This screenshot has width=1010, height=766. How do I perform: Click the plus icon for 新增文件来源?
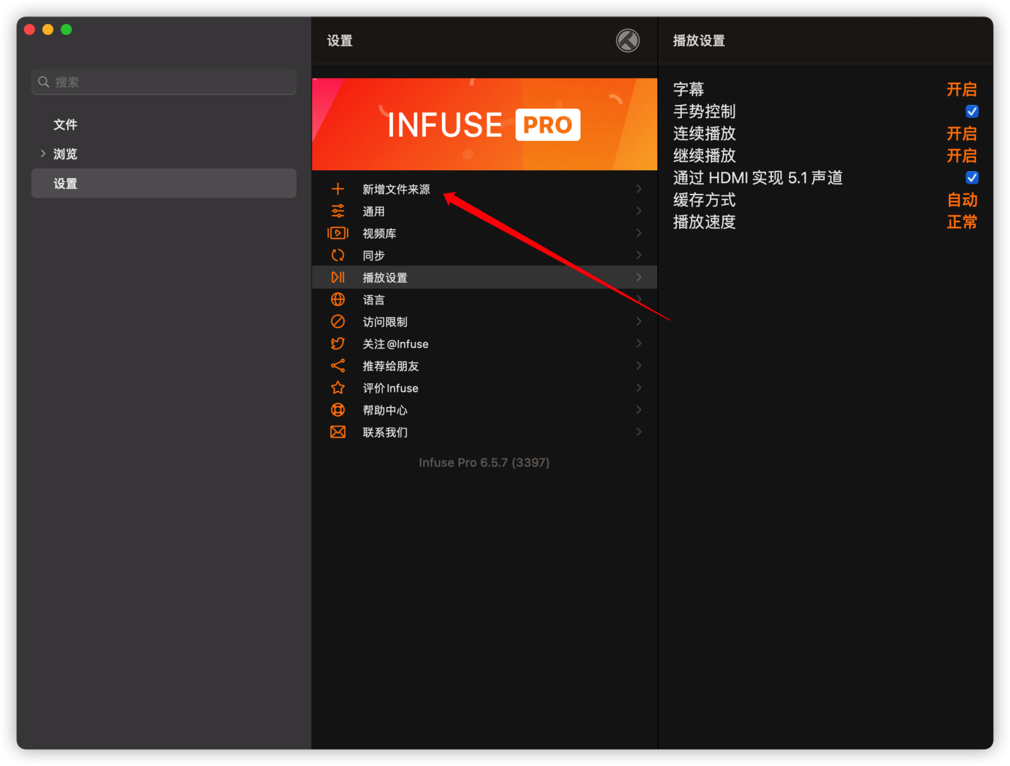coord(338,189)
